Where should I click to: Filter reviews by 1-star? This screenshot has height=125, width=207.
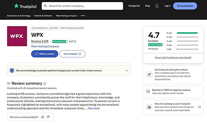(182, 49)
